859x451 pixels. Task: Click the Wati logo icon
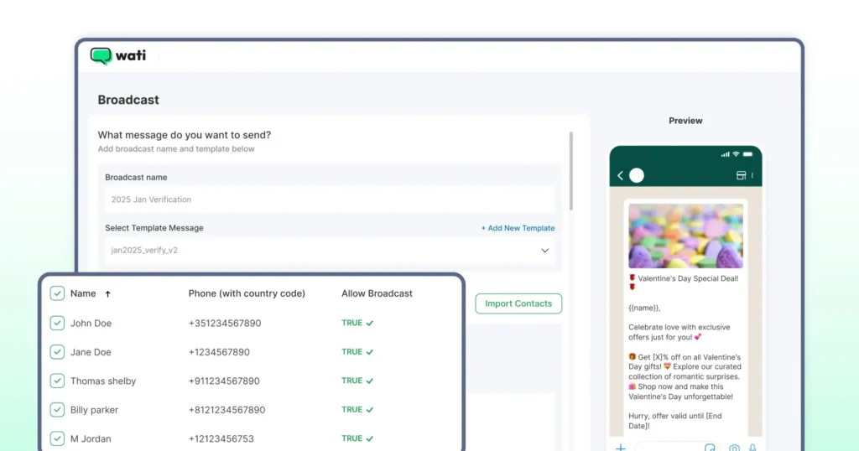coord(102,56)
